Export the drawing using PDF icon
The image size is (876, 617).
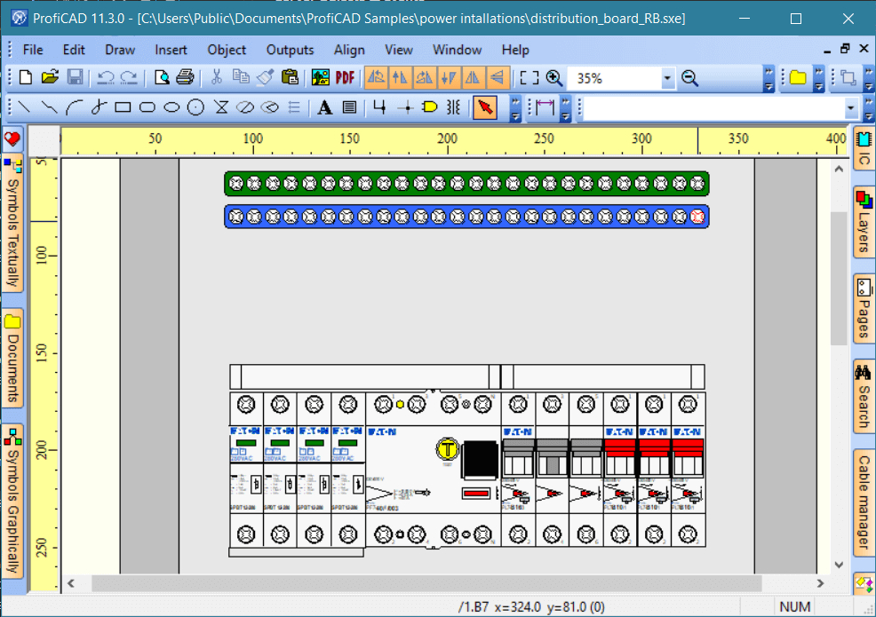[346, 77]
